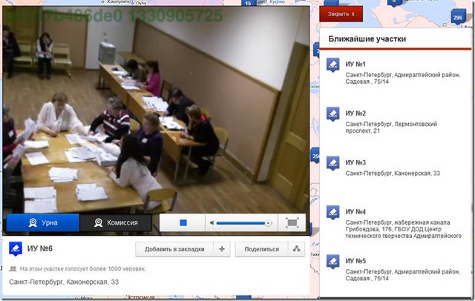Open polling station ИУ №3 icon
The height and width of the screenshot is (301, 475).
[x=332, y=163]
